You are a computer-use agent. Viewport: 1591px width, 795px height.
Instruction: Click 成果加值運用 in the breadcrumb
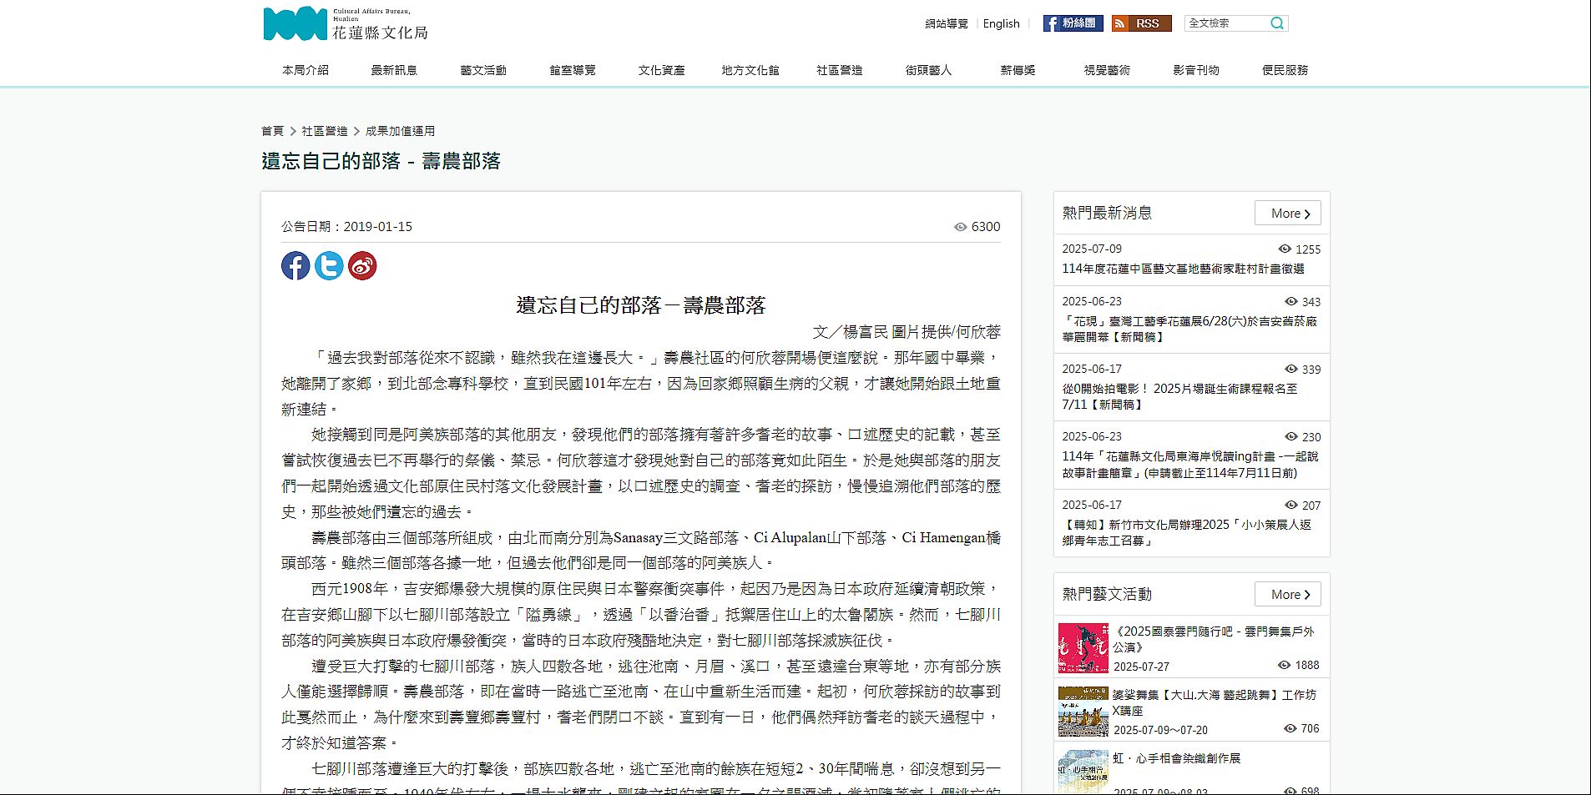(400, 131)
